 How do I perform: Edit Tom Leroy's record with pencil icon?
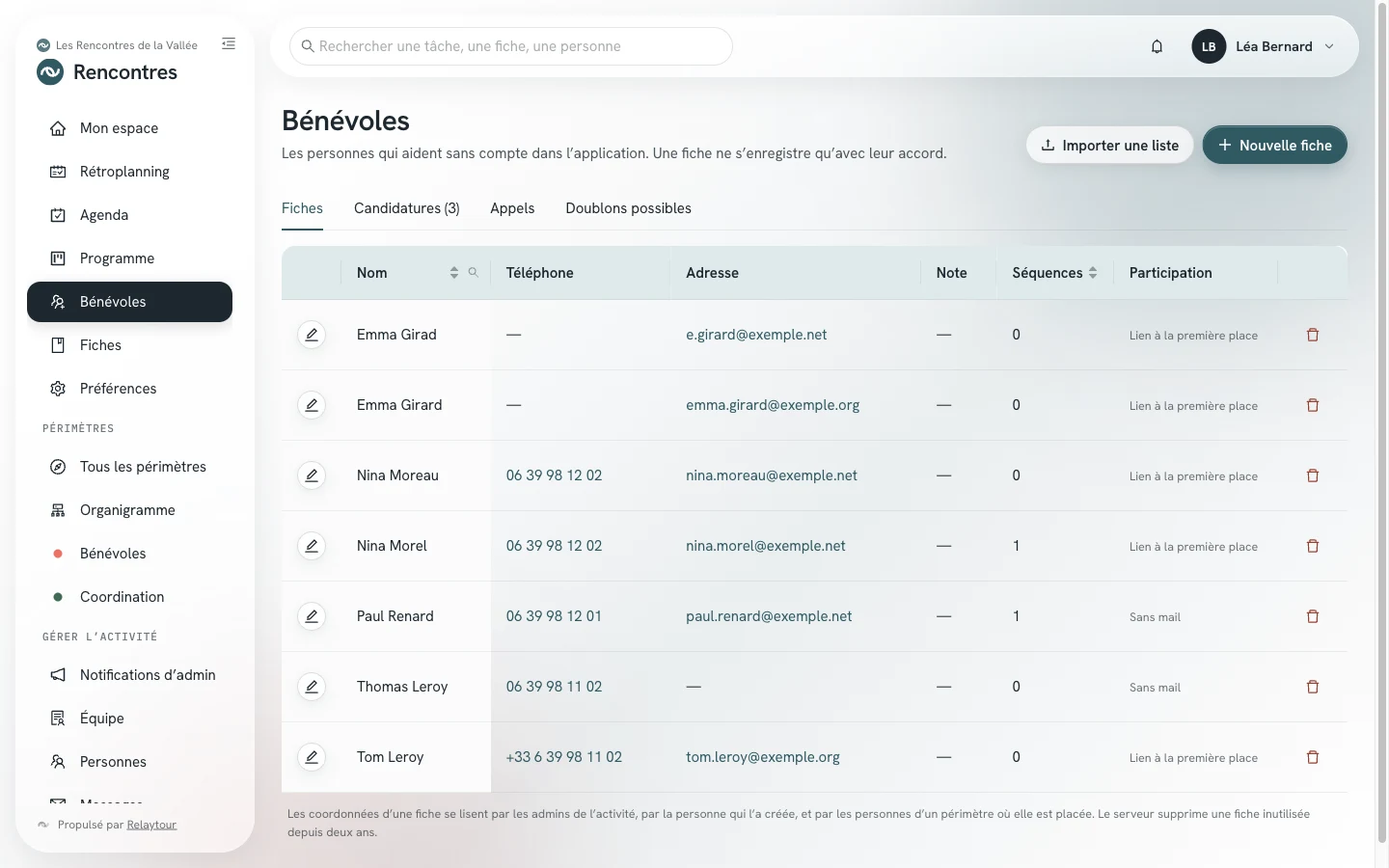click(x=312, y=757)
